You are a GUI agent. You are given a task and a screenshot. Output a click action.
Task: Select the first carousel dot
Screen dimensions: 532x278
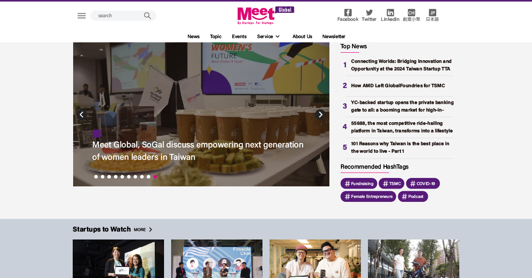(96, 177)
